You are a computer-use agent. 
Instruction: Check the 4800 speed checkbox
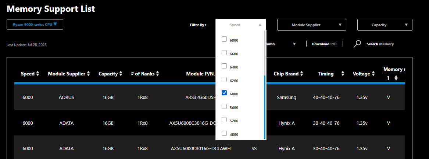pyautogui.click(x=224, y=134)
